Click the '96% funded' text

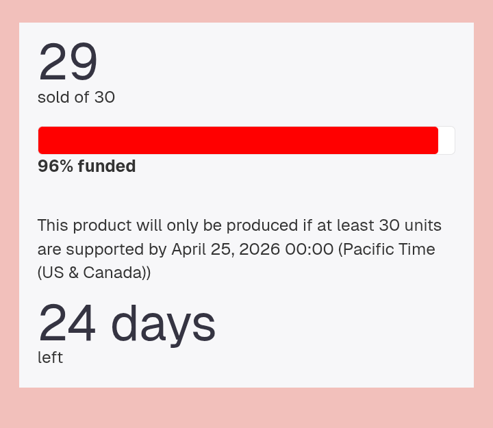point(87,166)
